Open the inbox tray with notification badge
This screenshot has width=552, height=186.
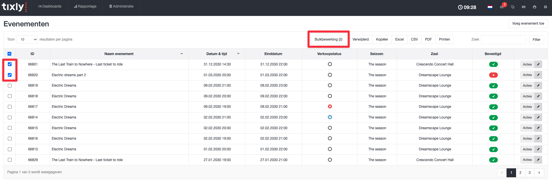[502, 7]
